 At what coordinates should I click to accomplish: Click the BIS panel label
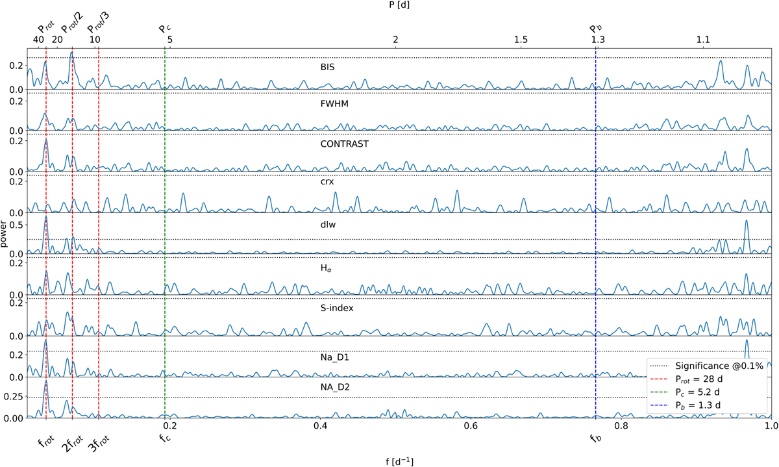point(328,67)
